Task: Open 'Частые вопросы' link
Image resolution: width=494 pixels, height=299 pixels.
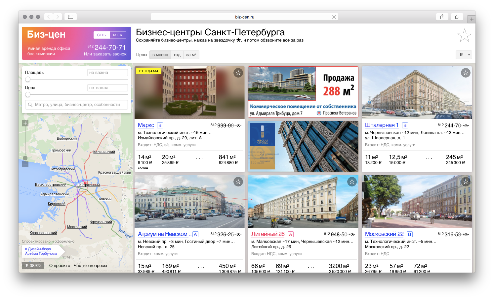Action: click(90, 266)
